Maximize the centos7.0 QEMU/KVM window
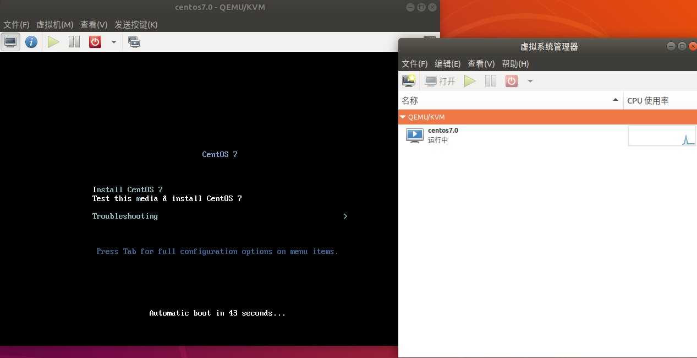This screenshot has height=358, width=697. tap(421, 7)
